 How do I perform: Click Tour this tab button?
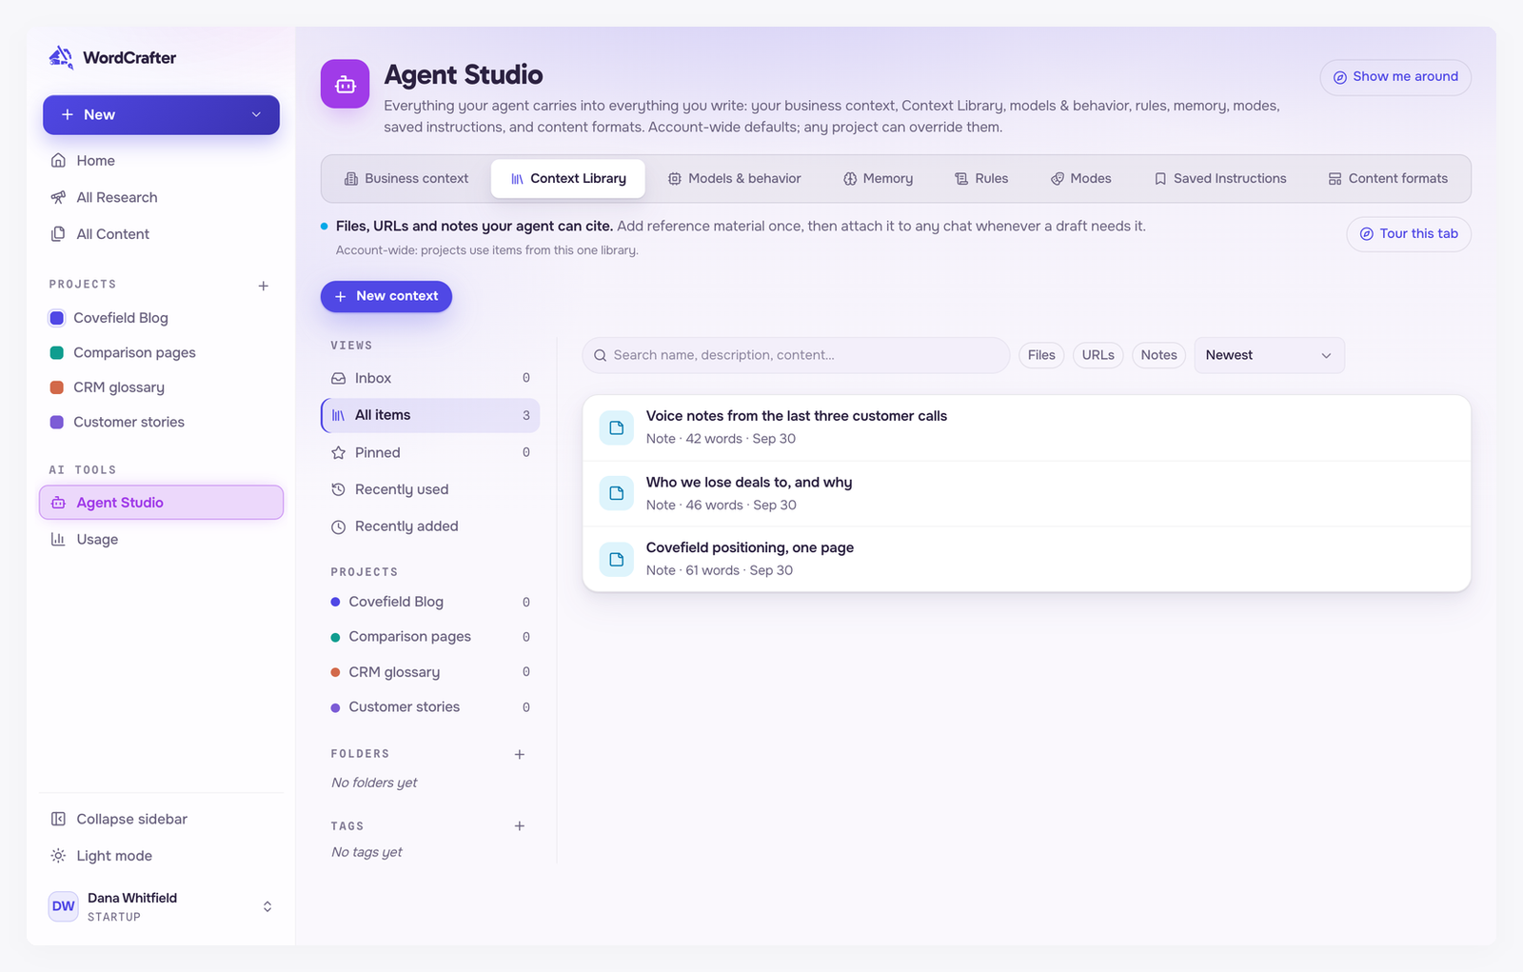[1409, 234]
